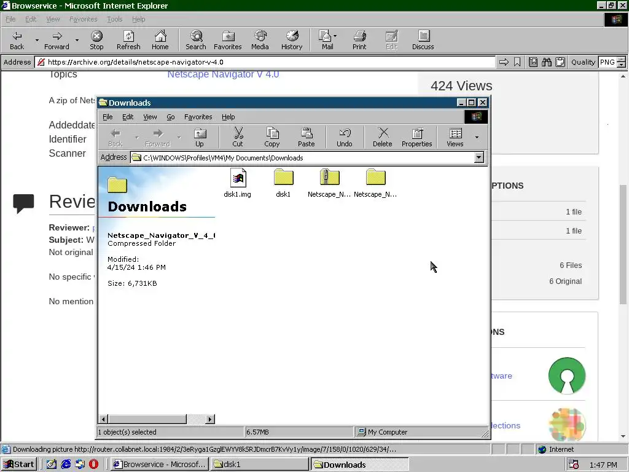
Task: Open the Tools menu in Internet Explorer
Action: point(114,19)
